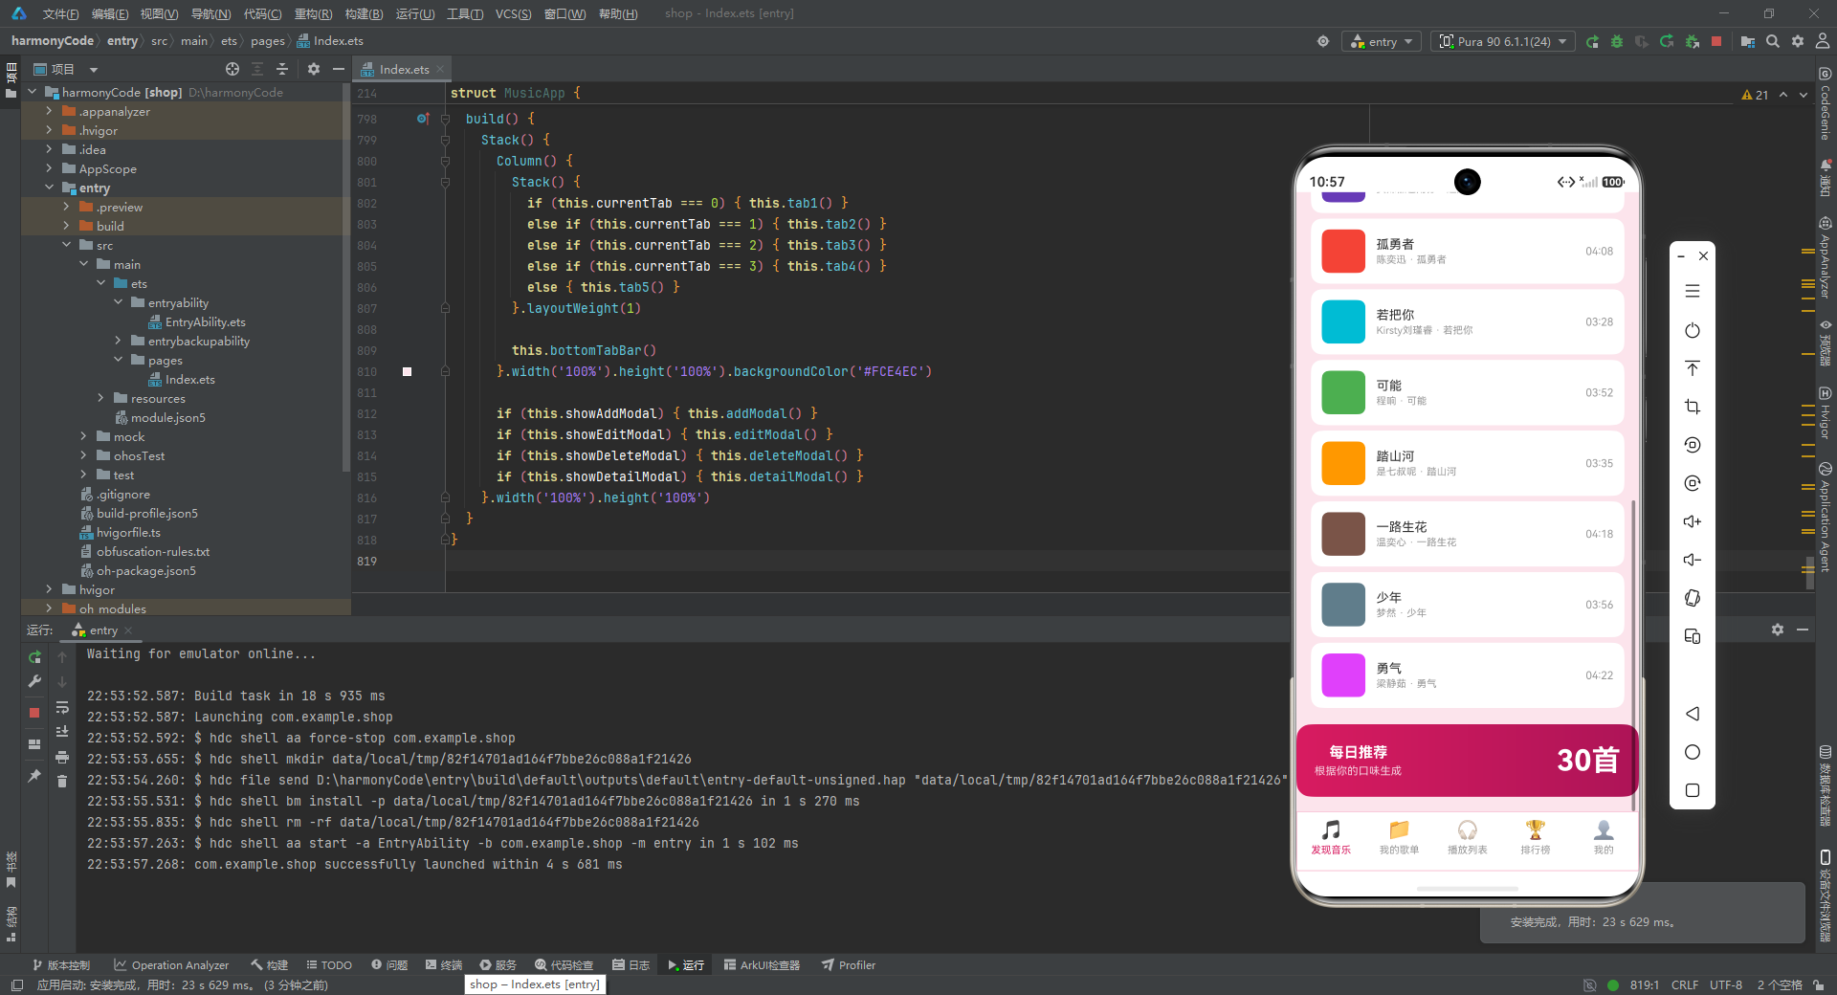Expand the resources folder

coord(100,398)
